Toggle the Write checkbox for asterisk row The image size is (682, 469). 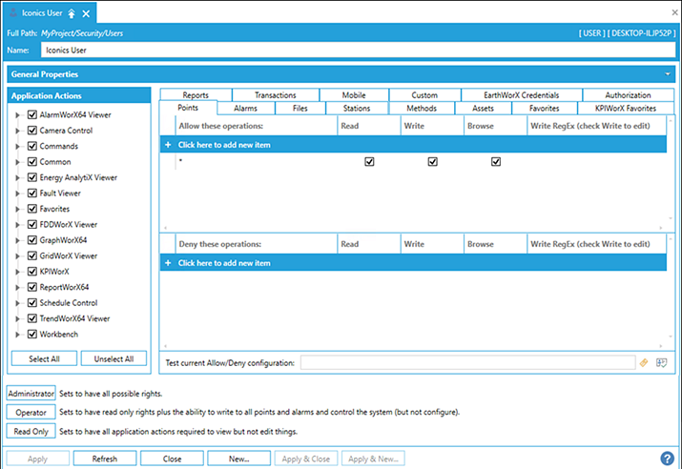[432, 162]
